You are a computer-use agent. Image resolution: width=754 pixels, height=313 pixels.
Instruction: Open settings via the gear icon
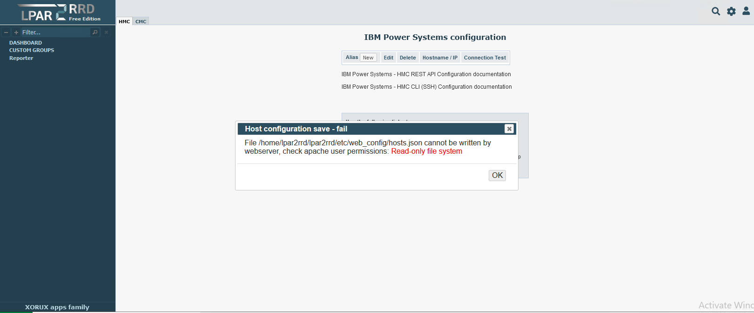731,11
